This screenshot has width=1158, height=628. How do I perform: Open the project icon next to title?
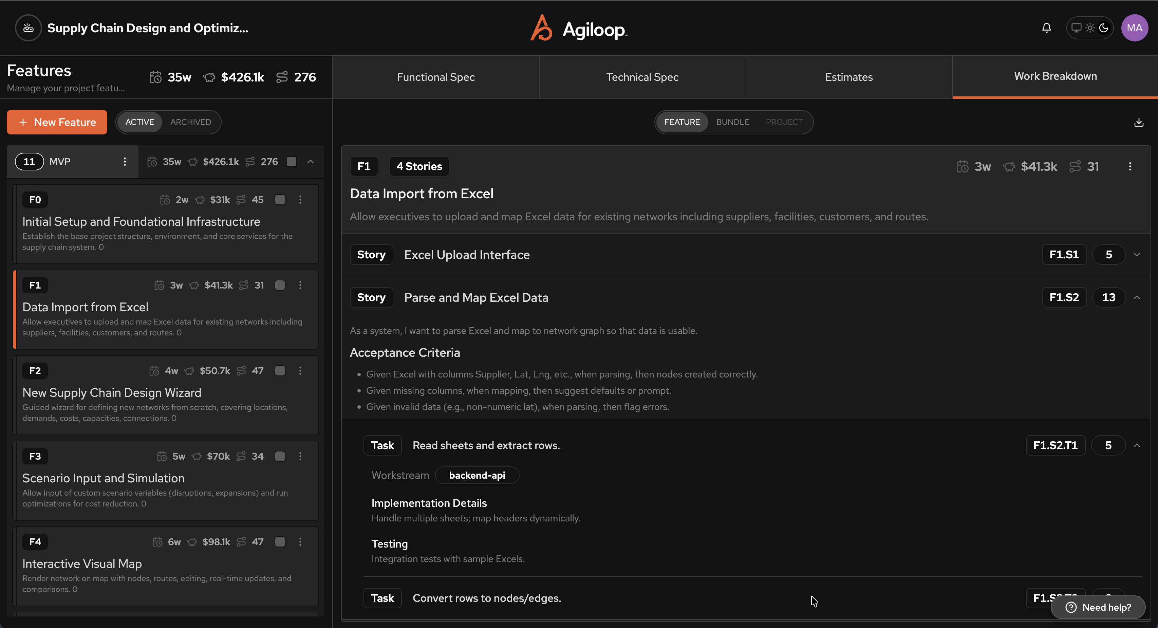(28, 28)
